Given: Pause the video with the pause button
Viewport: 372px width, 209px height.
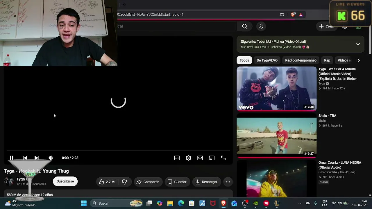Looking at the screenshot, I should (x=12, y=158).
